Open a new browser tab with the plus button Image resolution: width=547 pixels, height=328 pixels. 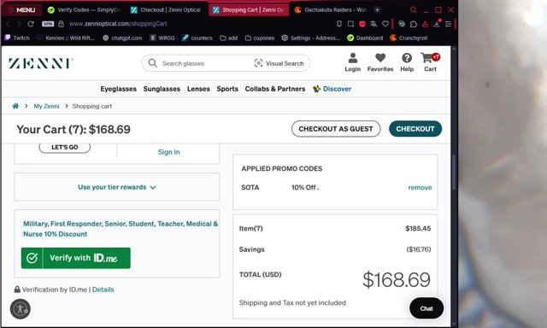point(377,9)
